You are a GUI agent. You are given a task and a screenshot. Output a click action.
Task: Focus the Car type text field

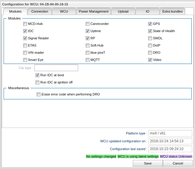pyautogui.click(x=56, y=68)
